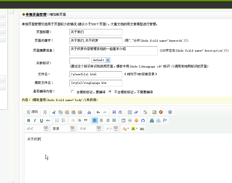Toggle strikethrough formatting
This screenshot has height=183, width=232.
pos(48,120)
